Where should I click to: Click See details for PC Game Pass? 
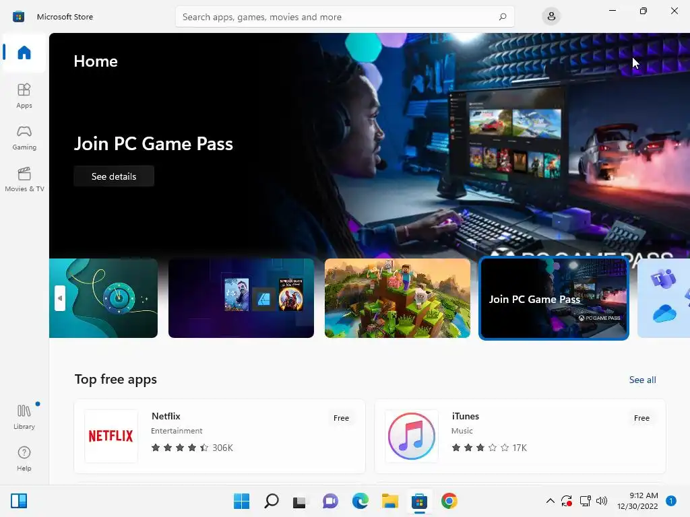(x=114, y=176)
